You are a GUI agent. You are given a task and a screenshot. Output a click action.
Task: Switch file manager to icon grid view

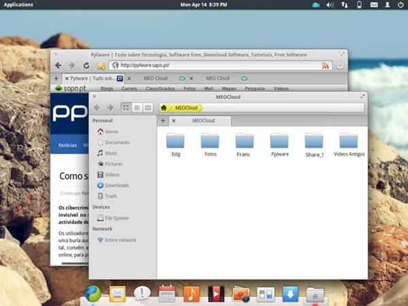point(126,107)
